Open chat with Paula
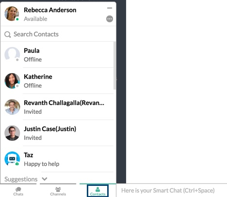Viewport: 227px width, 197px height. click(57, 55)
